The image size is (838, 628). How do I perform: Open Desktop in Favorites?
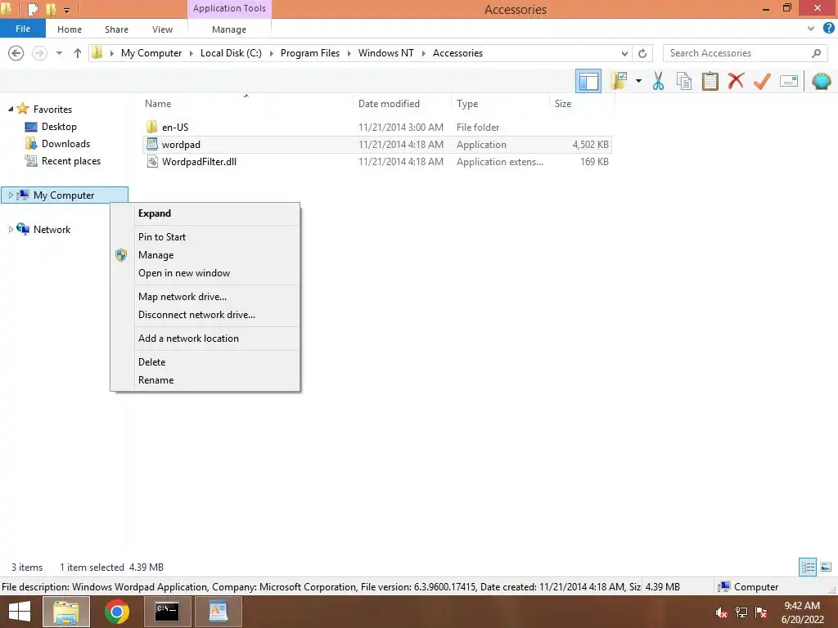(x=59, y=127)
